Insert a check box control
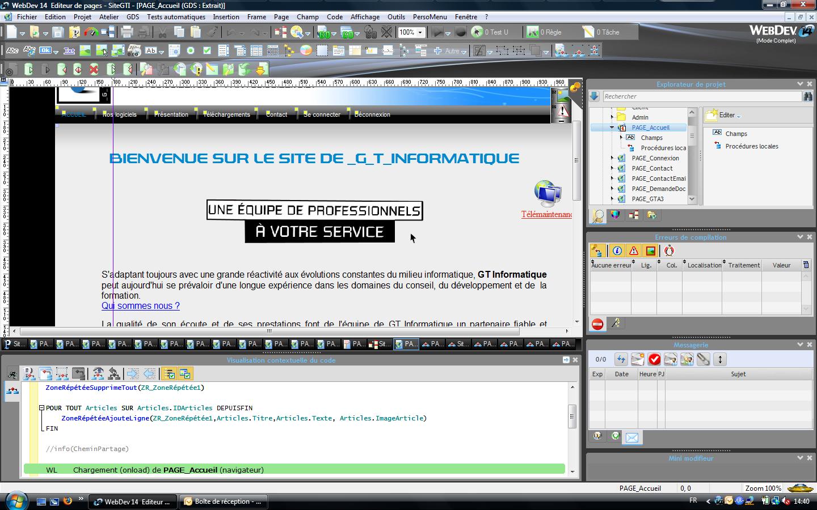The width and height of the screenshot is (817, 510). click(x=207, y=51)
